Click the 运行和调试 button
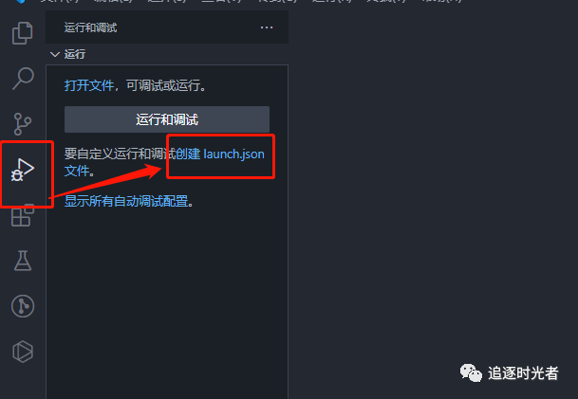Viewport: 578px width, 399px height. point(167,119)
